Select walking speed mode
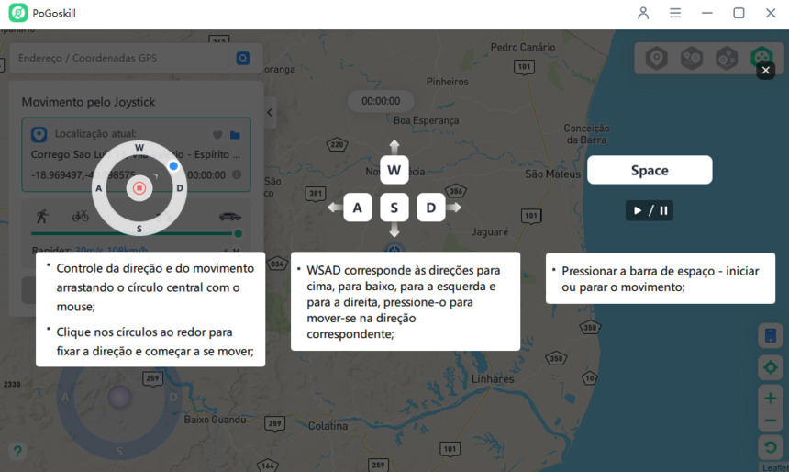 (42, 217)
